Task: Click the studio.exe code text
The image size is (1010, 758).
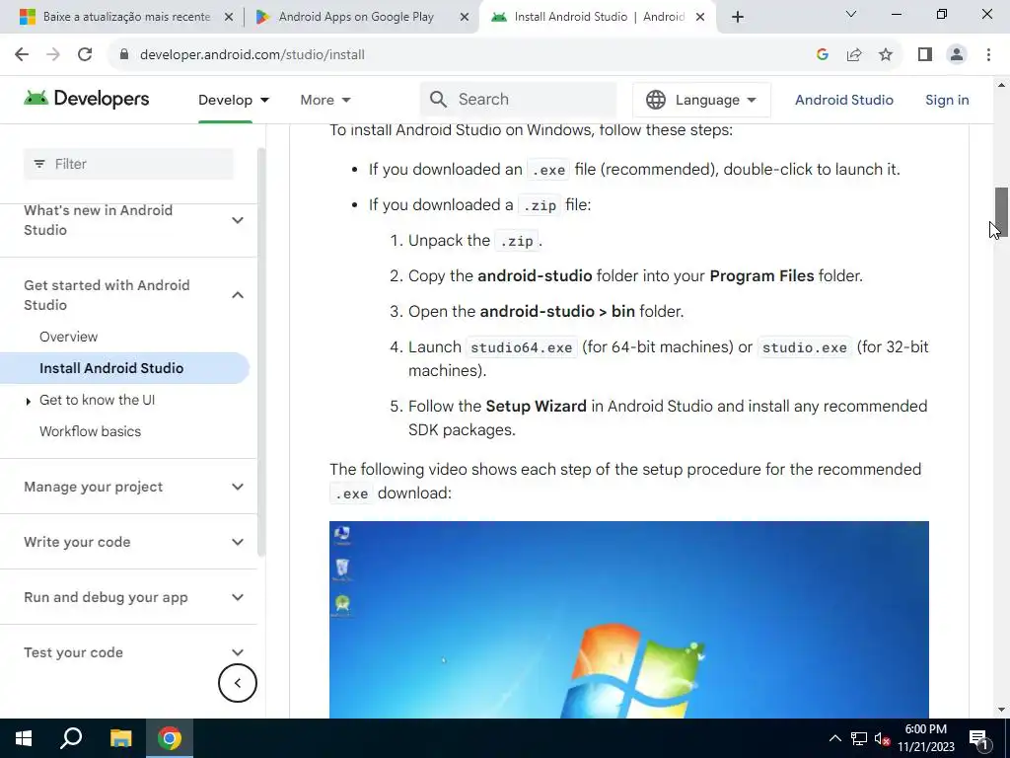Action: click(x=805, y=347)
